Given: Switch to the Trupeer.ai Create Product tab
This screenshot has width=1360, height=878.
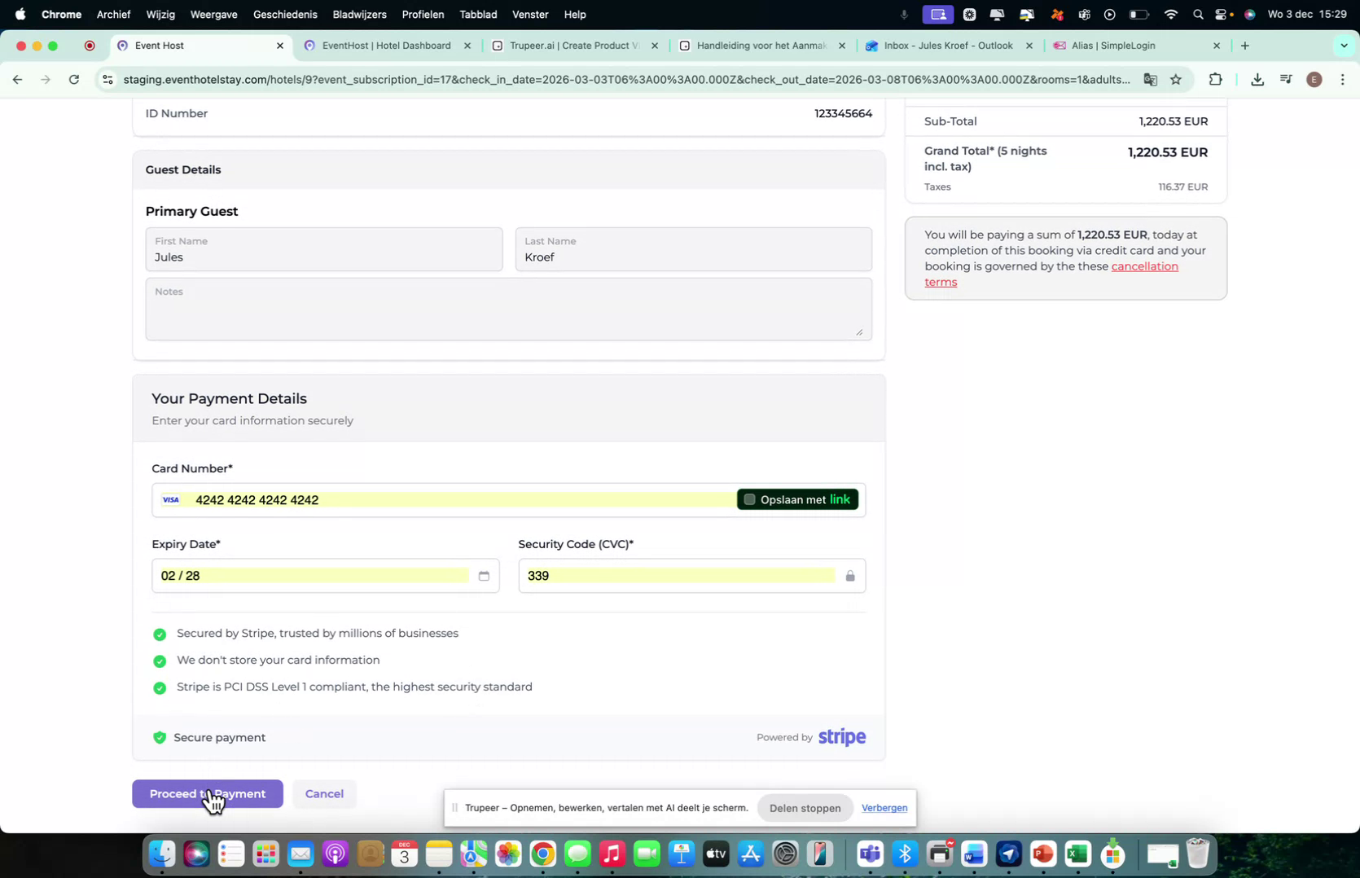Looking at the screenshot, I should [570, 46].
